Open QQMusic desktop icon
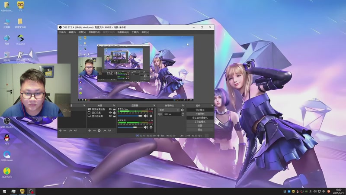The height and width of the screenshot is (195, 346). pos(6,172)
